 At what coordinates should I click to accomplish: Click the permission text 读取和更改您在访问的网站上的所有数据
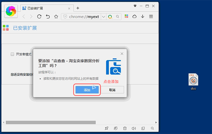71,78
